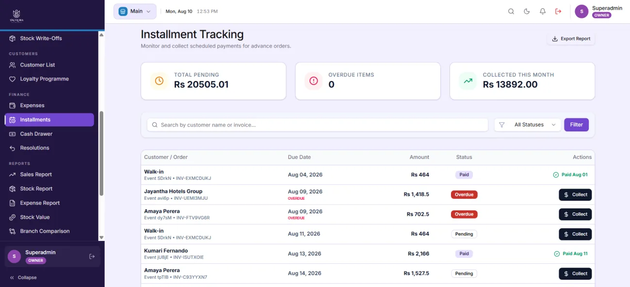630x287 pixels.
Task: Click the Sales Report trend icon
Action: (13, 175)
